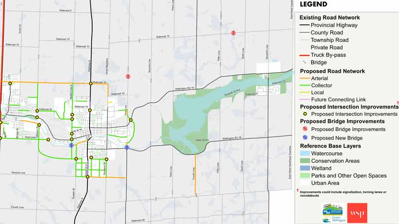Click the Proposed Bridge Improvements bold heading
399x224 pixels.
point(342,121)
